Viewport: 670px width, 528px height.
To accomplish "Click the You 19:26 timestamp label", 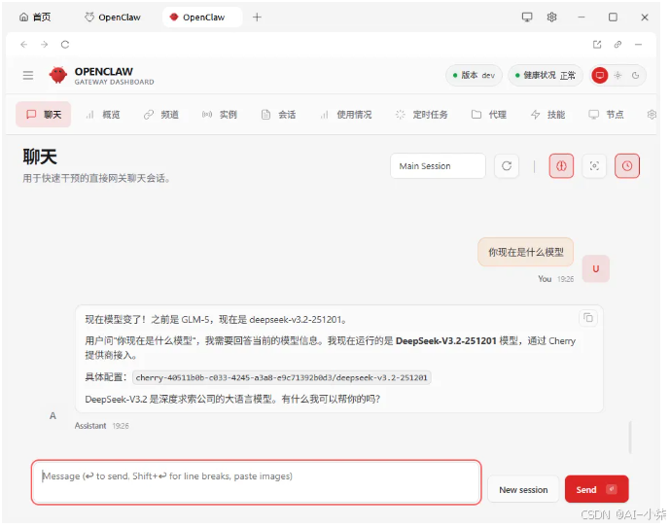I will [x=555, y=279].
